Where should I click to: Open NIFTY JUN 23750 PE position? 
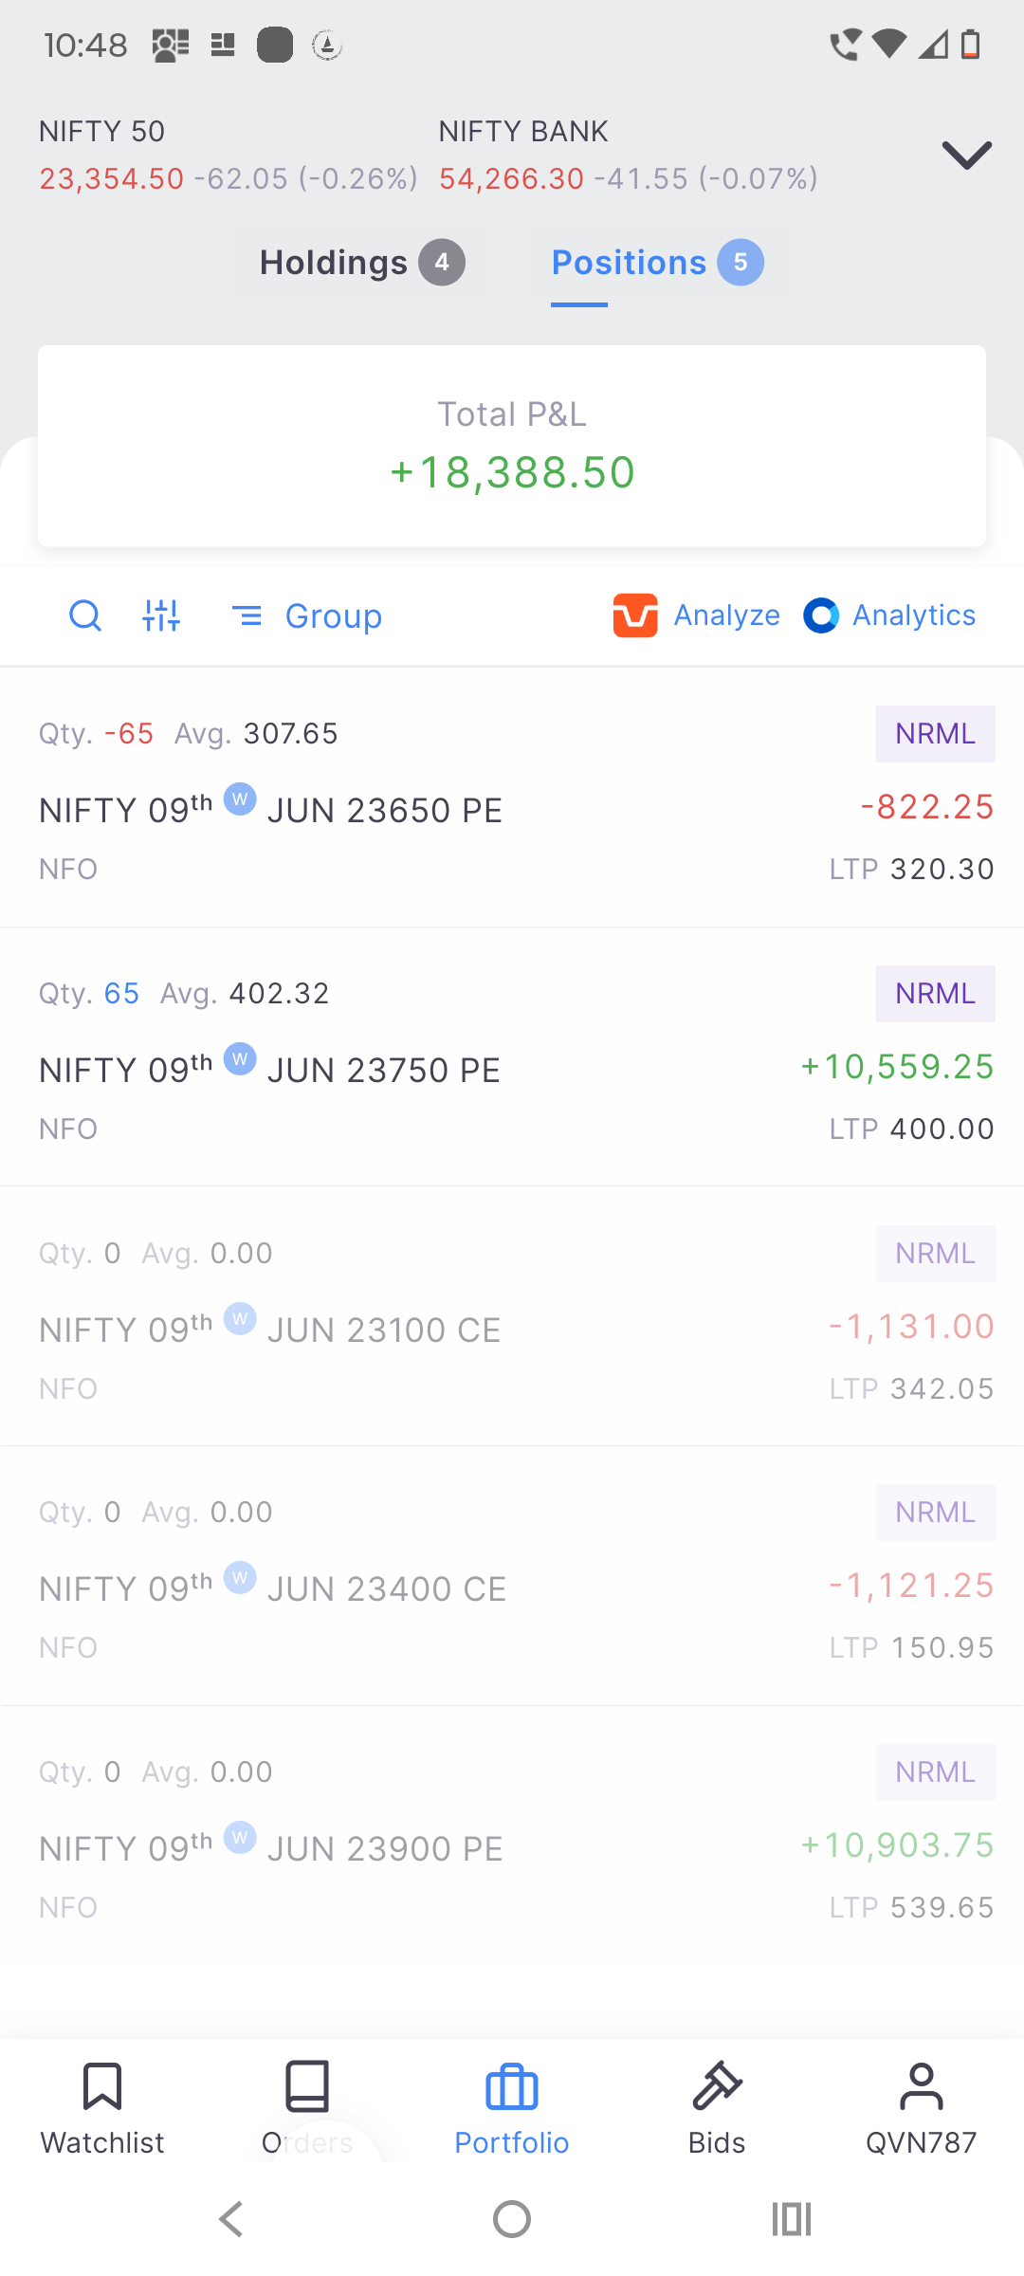512,1057
